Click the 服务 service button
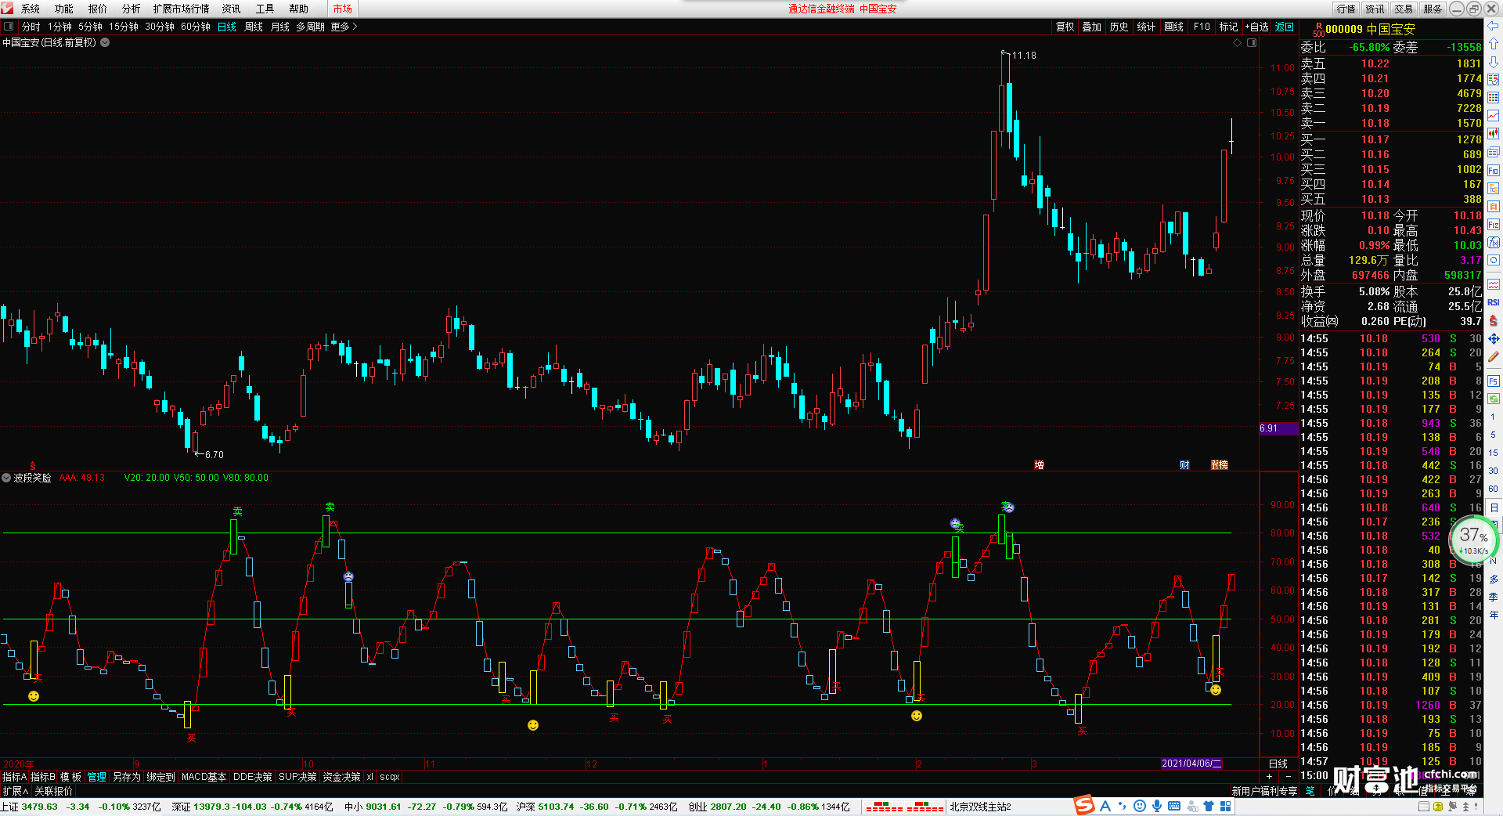 pos(1433,9)
